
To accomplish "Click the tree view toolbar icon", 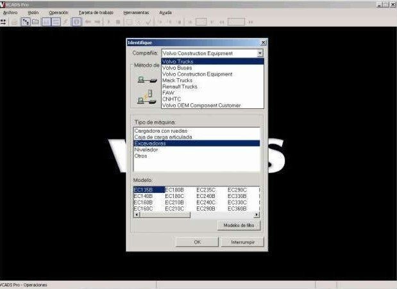I will [26, 21].
